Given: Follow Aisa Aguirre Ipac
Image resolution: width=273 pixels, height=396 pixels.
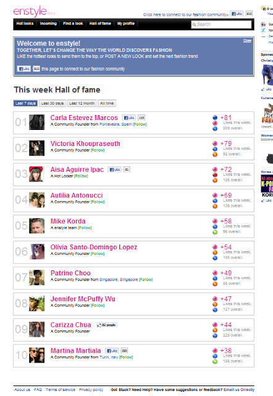Looking at the screenshot, I should coord(81,176).
